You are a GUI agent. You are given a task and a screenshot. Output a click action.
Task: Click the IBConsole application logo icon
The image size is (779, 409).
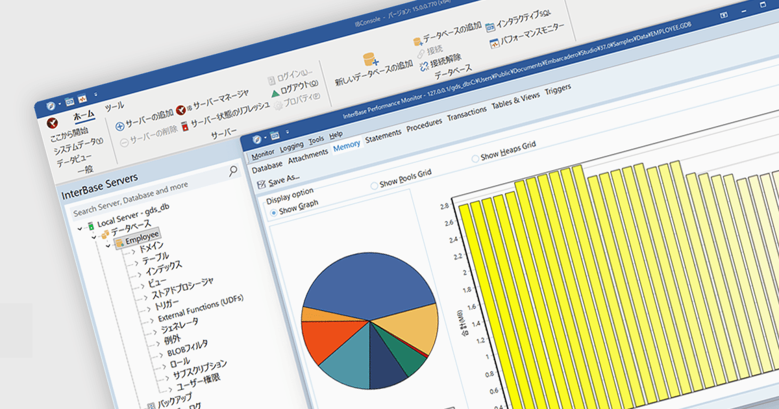(x=51, y=105)
